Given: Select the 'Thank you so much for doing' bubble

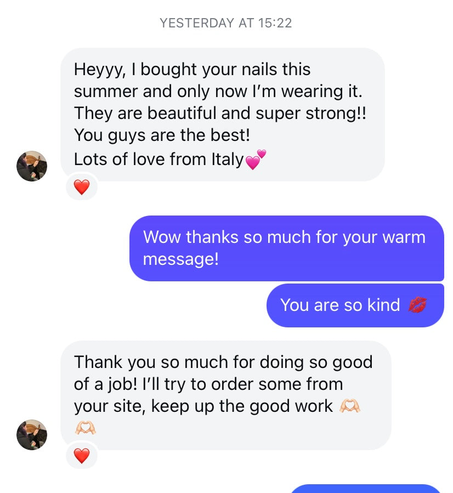Looking at the screenshot, I should (226, 395).
